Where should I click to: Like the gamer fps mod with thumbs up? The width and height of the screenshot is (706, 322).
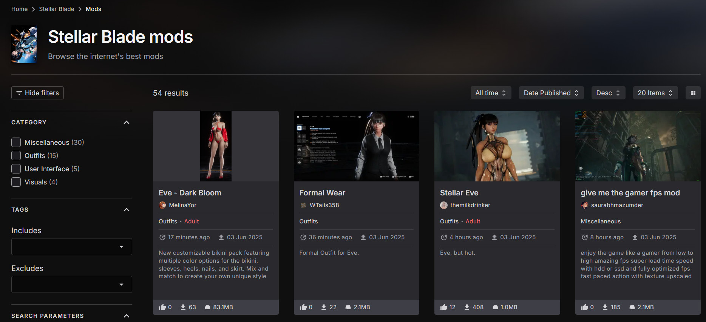coord(585,307)
